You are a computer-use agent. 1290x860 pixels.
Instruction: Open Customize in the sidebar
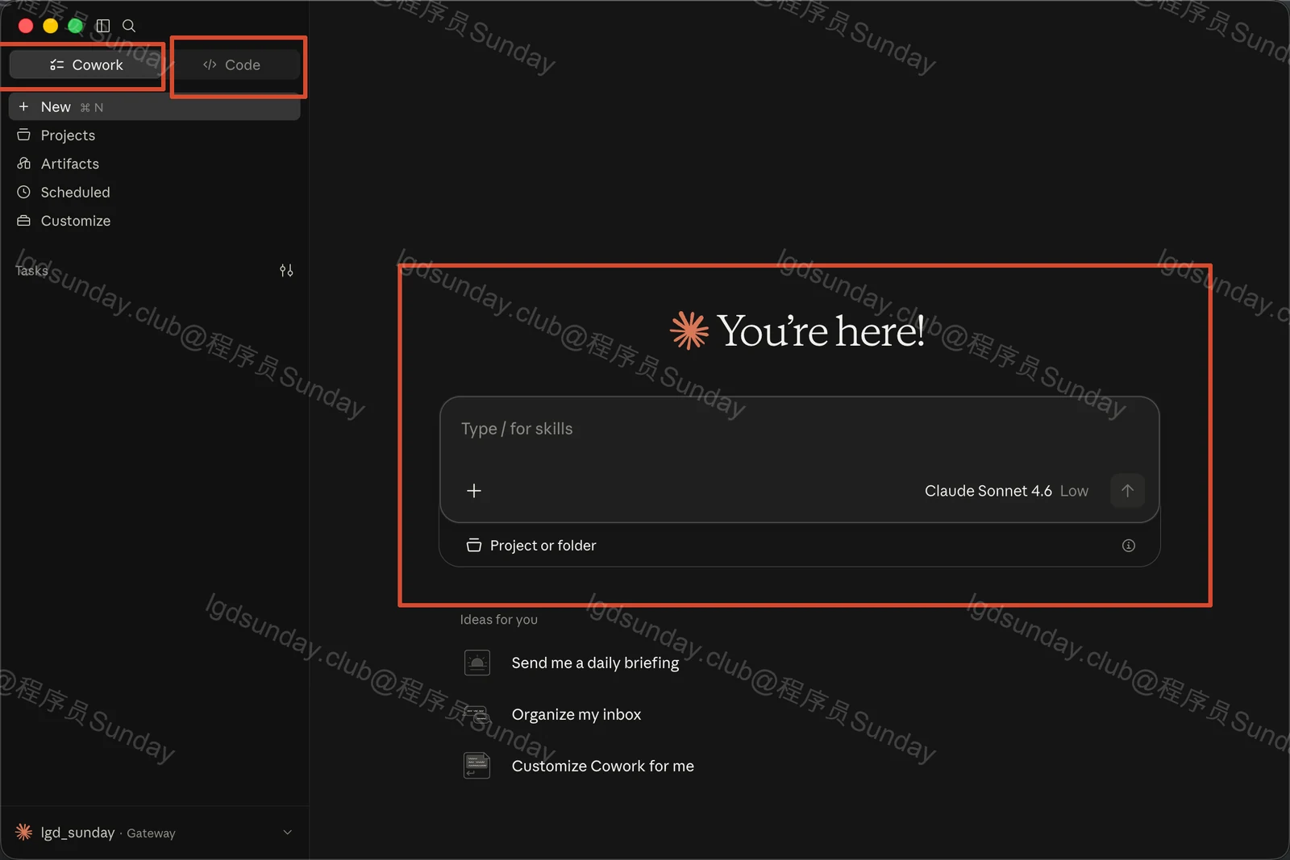pyautogui.click(x=154, y=221)
